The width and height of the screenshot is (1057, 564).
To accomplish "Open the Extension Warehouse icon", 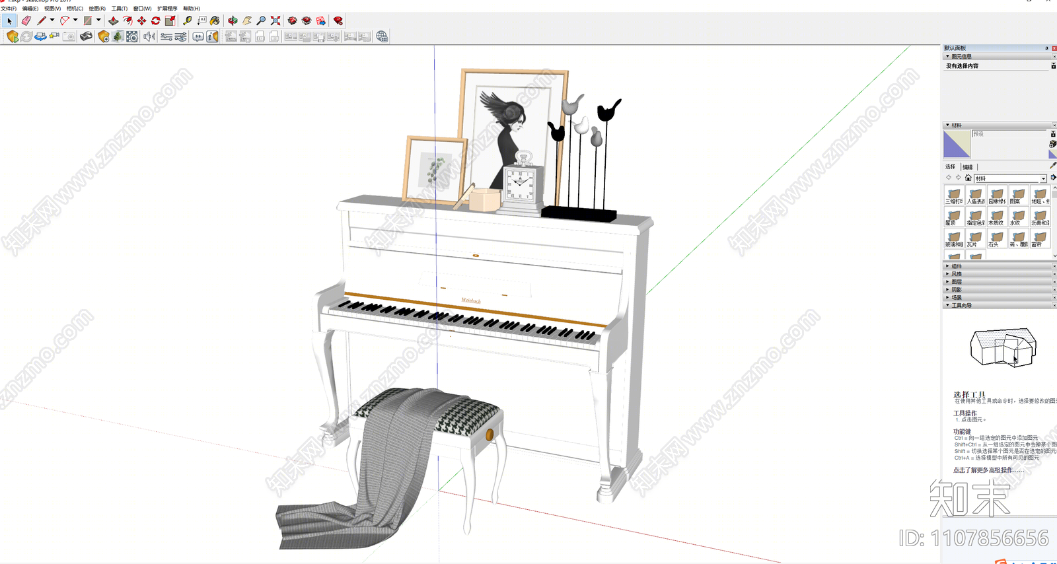I will click(307, 21).
